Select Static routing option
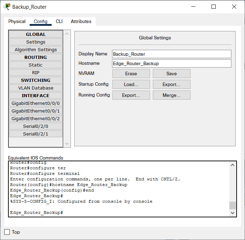 pos(36,65)
